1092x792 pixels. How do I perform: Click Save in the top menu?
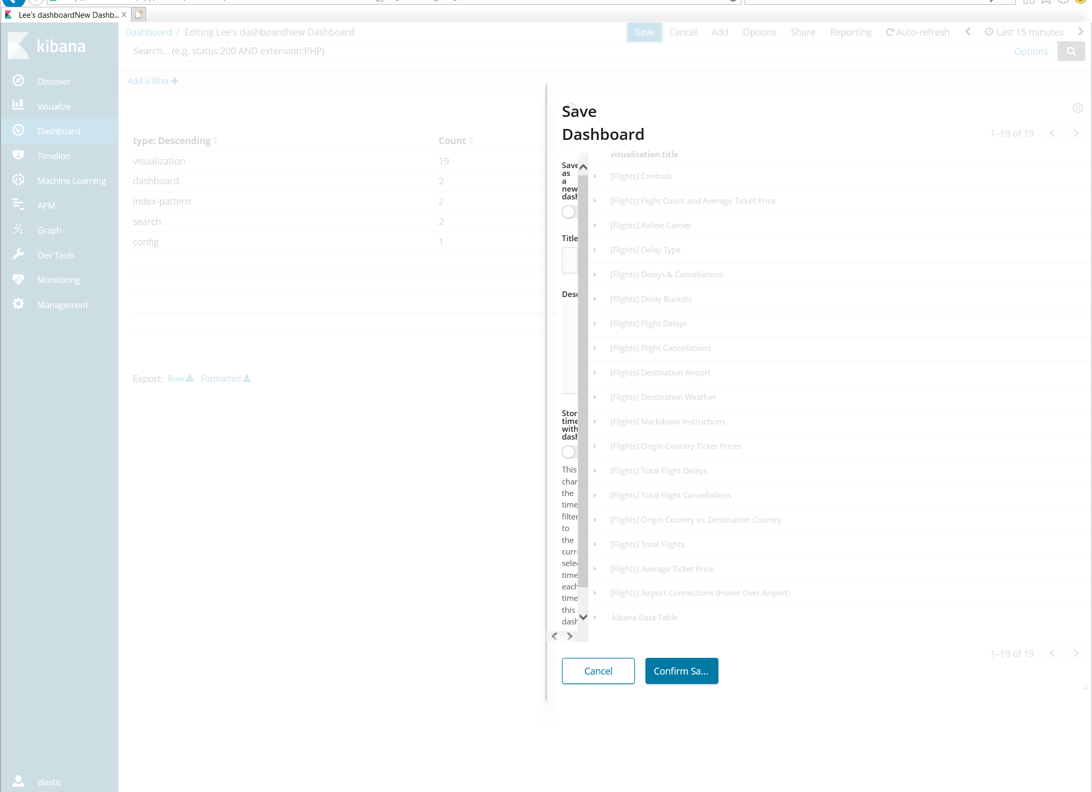pos(644,32)
